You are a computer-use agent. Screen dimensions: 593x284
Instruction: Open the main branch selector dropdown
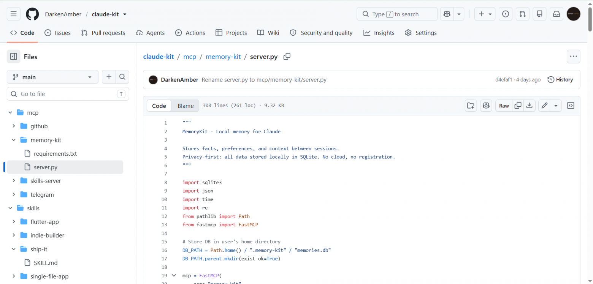[x=52, y=77]
